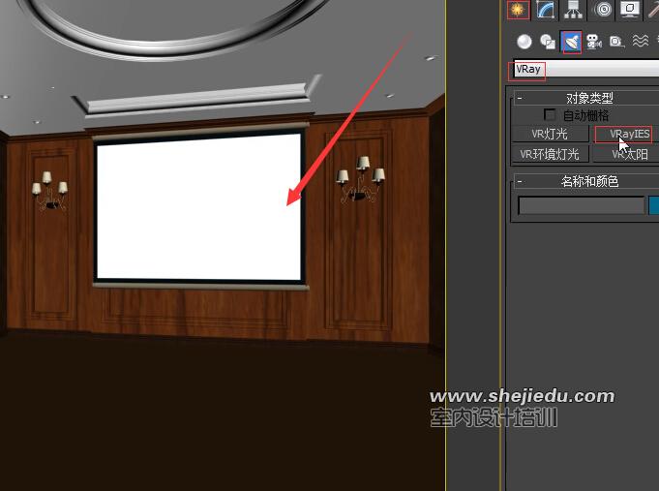Collapse the 对象类型 rollout
The height and width of the screenshot is (491, 659).
520,98
